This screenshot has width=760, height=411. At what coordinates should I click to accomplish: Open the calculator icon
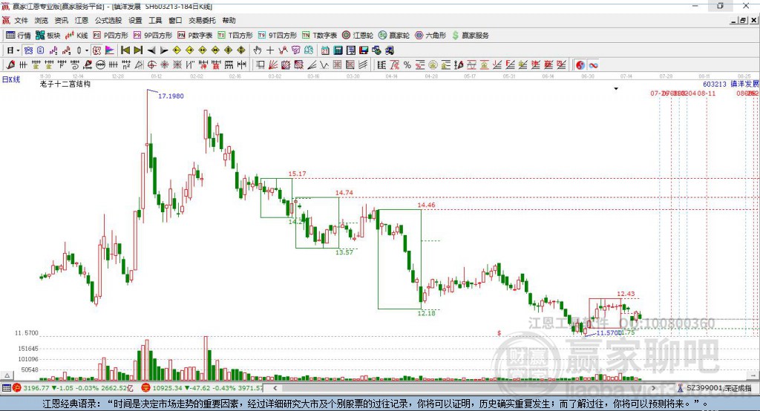click(338, 50)
